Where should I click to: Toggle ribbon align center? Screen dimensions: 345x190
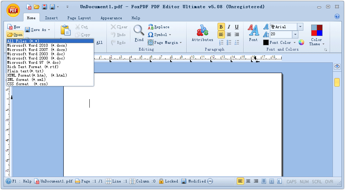coord(229,35)
